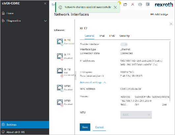Click the Save button
The width and height of the screenshot is (175, 135).
tap(85, 127)
